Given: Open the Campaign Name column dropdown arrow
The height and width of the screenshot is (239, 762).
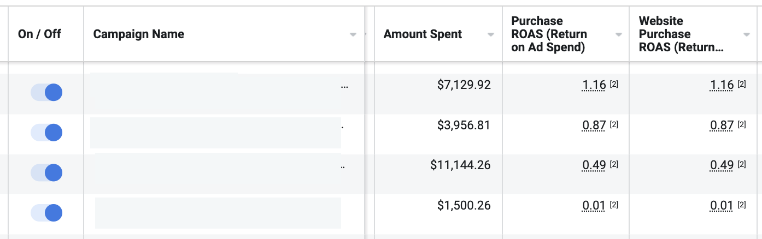Looking at the screenshot, I should (x=353, y=34).
